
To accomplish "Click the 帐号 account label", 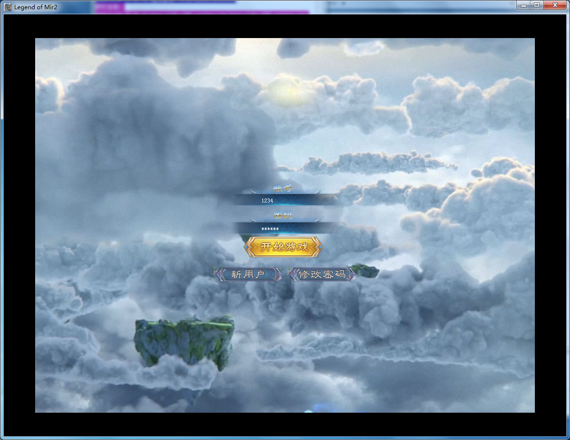I will [x=283, y=188].
